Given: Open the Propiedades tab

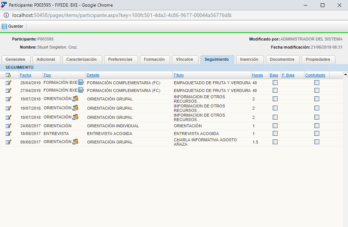Looking at the screenshot, I should [x=318, y=60].
